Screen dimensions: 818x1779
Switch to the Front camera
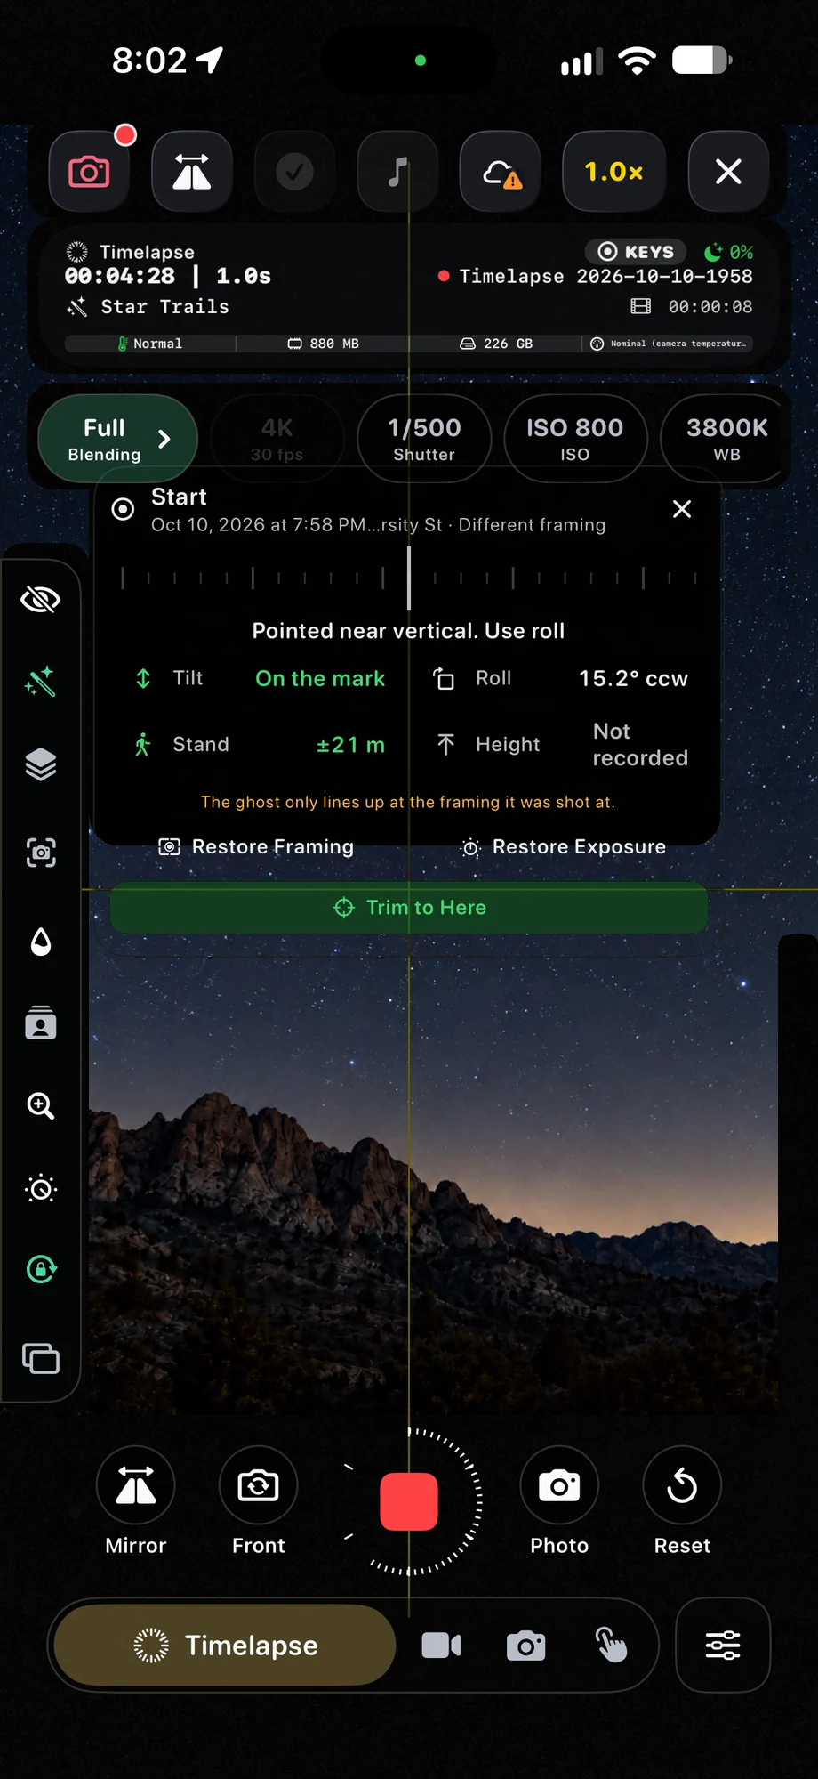tap(259, 1501)
